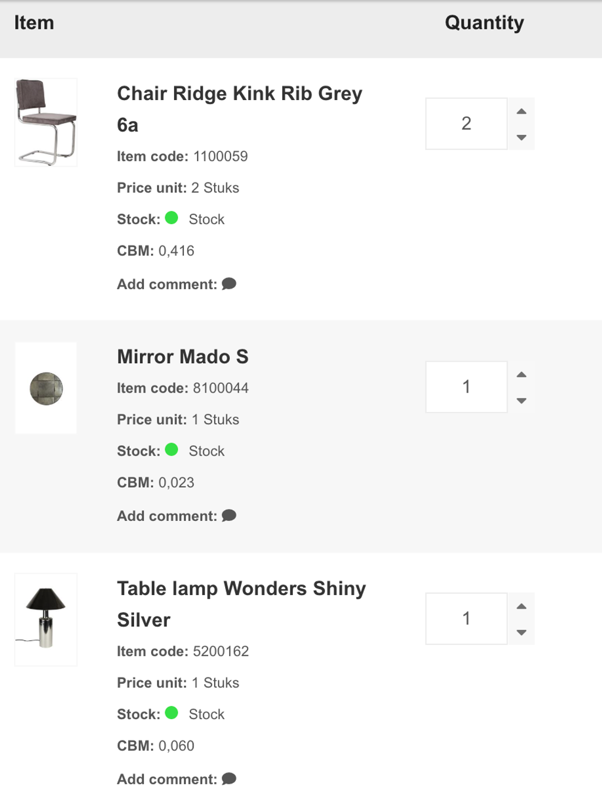
Task: Click the Table lamp quantity field
Action: coord(466,619)
